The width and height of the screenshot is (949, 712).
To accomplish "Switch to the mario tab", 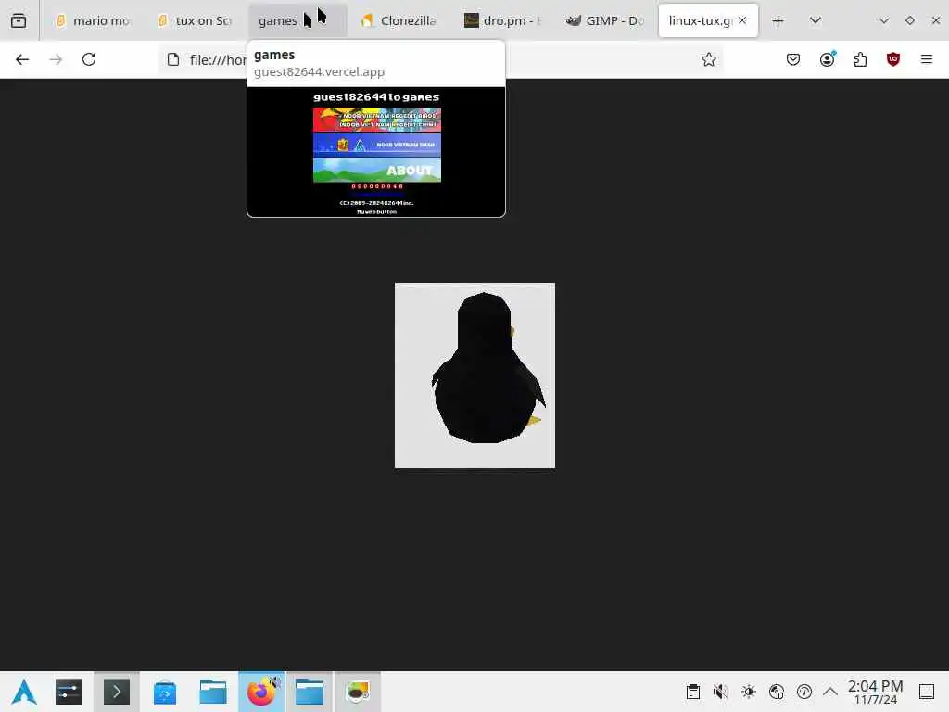I will 94,20.
